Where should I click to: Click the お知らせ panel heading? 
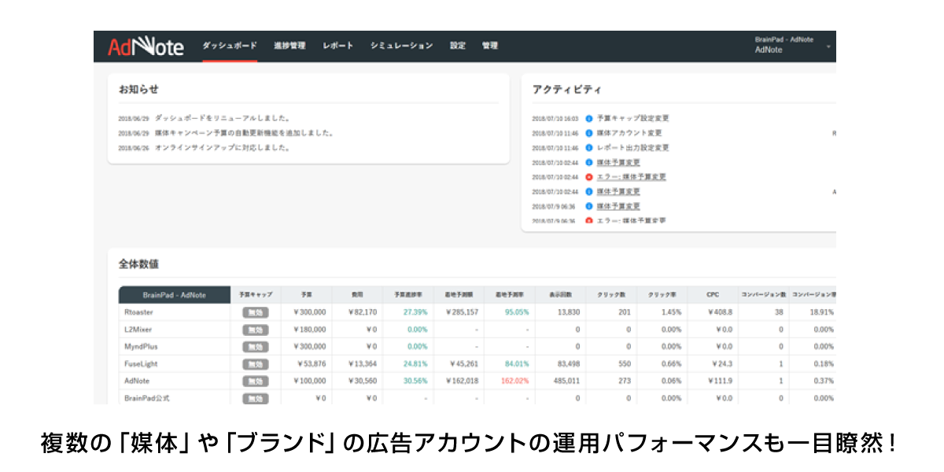pos(138,89)
